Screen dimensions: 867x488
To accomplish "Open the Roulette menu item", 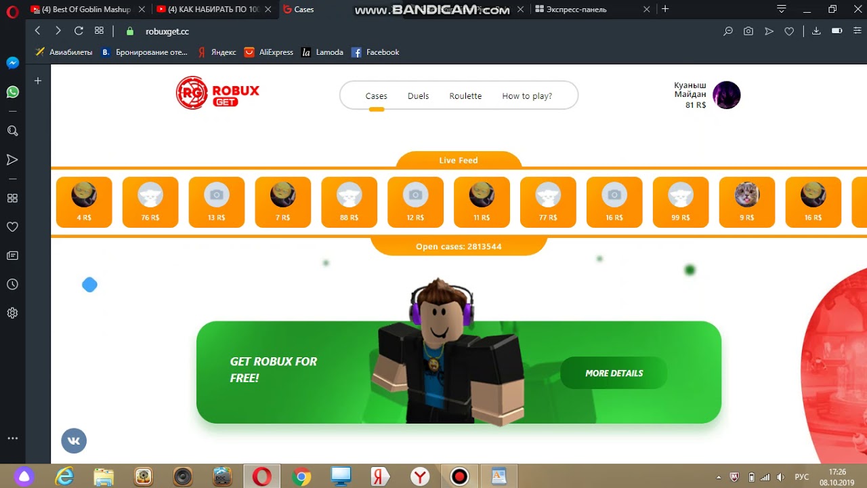I will point(465,96).
